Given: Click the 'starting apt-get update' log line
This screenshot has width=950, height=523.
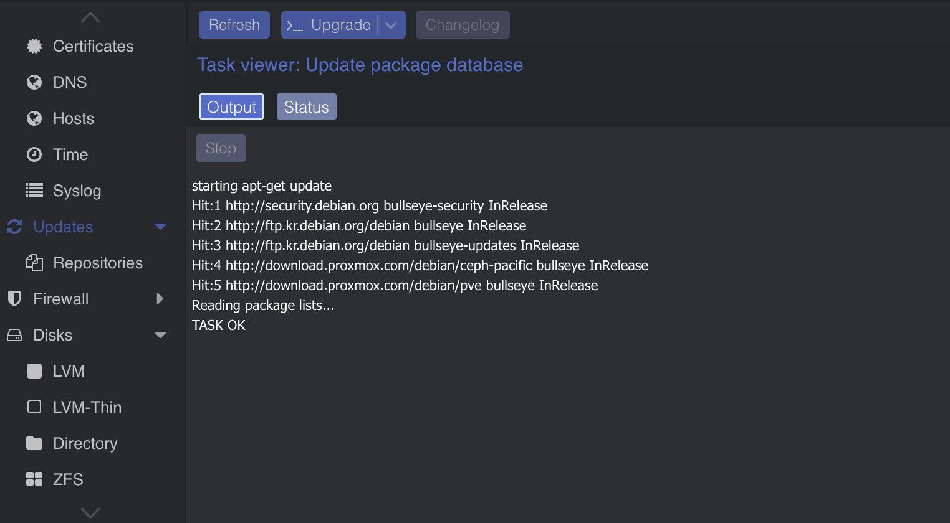Looking at the screenshot, I should point(262,186).
